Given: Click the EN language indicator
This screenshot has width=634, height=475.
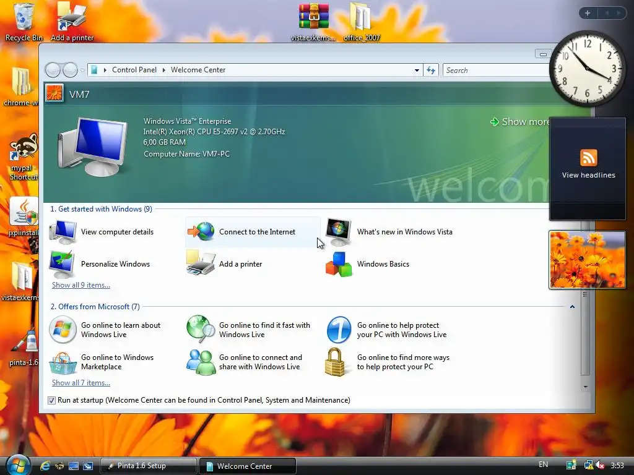Looking at the screenshot, I should pos(544,464).
